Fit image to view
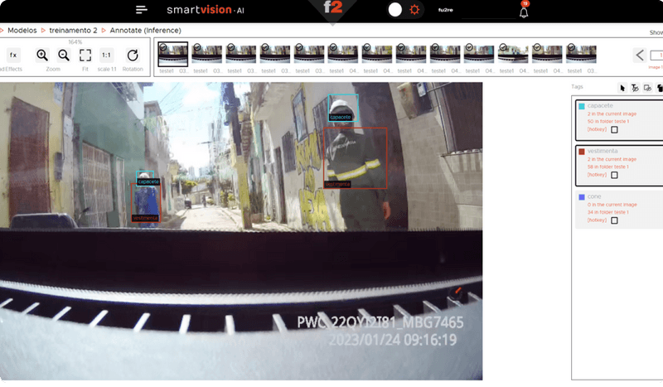 pos(85,55)
